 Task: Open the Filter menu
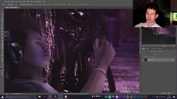tap(28, 1)
